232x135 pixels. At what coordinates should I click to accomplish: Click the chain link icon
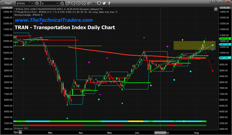click(89, 3)
